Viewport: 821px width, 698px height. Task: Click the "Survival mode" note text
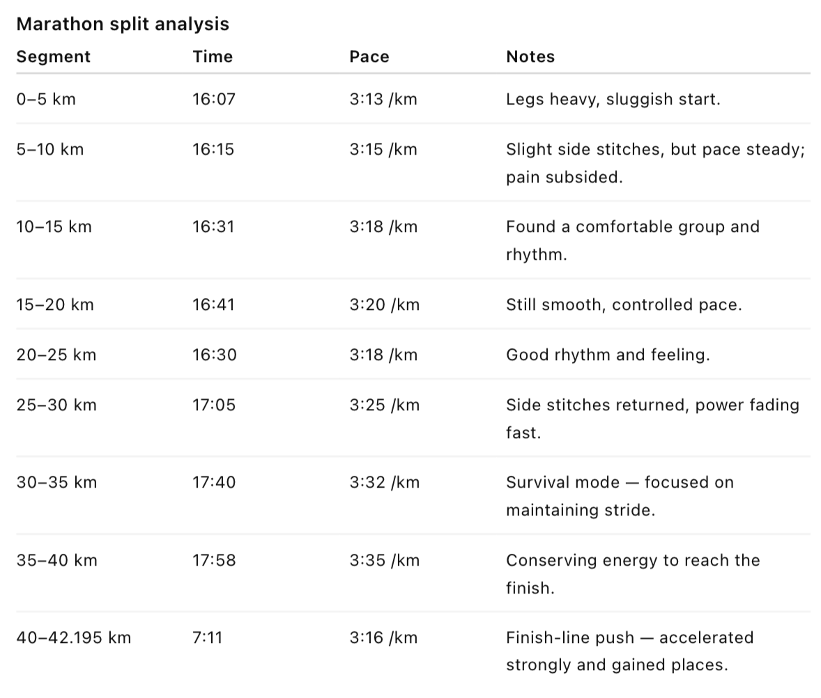point(620,483)
